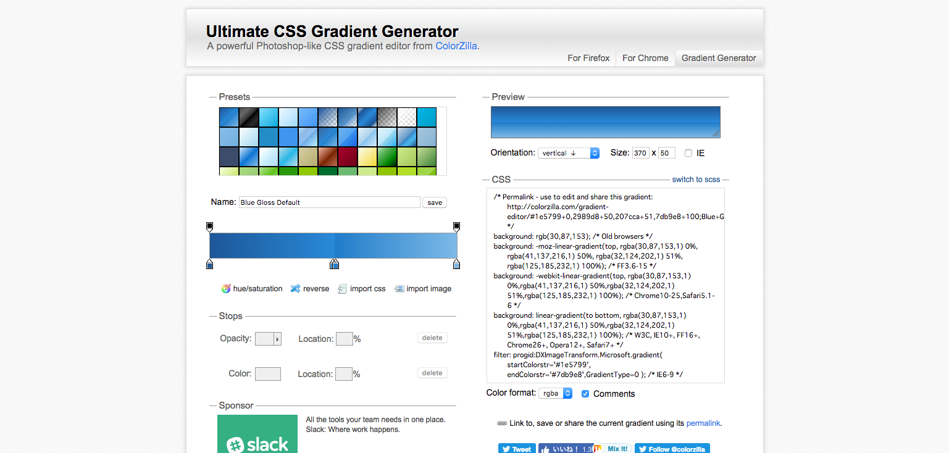Click Location field in the Opacity row
This screenshot has height=453, width=949.
click(344, 339)
